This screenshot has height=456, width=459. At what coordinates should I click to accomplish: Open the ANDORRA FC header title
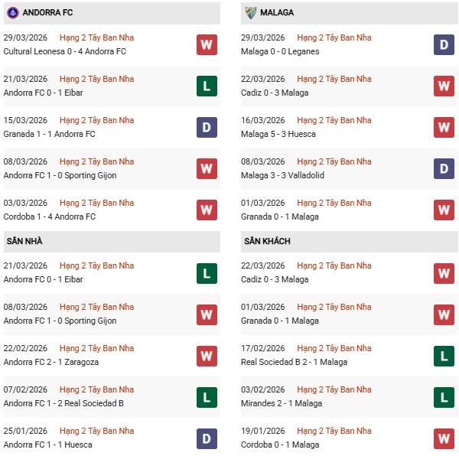point(47,12)
